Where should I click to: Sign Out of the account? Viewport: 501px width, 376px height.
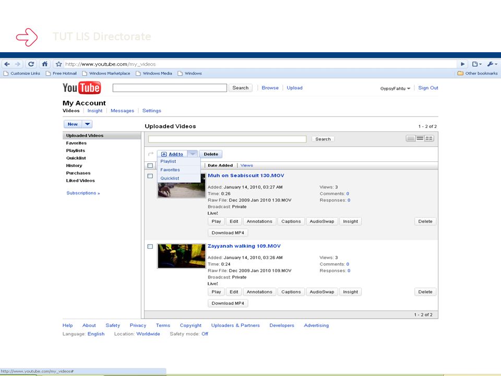pos(428,88)
